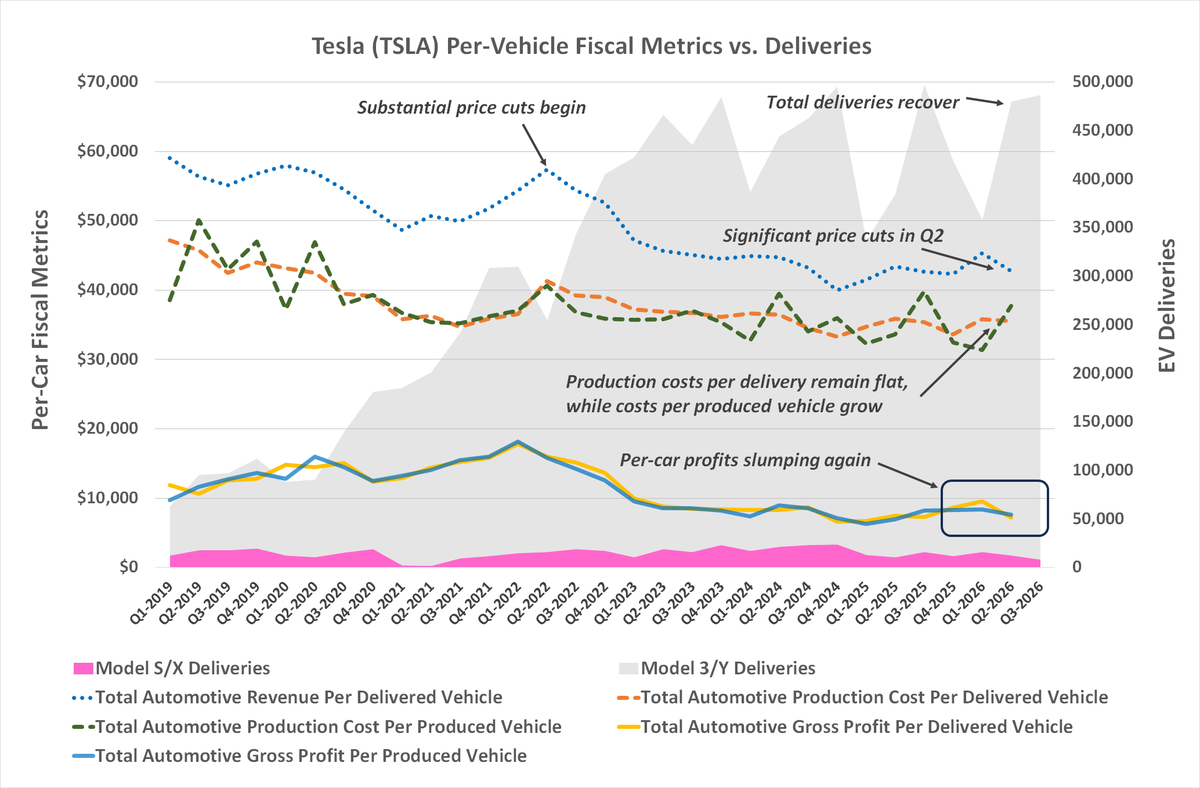Click the 300,000 right axis label
Viewport: 1200px width, 788px height.
(x=1103, y=276)
